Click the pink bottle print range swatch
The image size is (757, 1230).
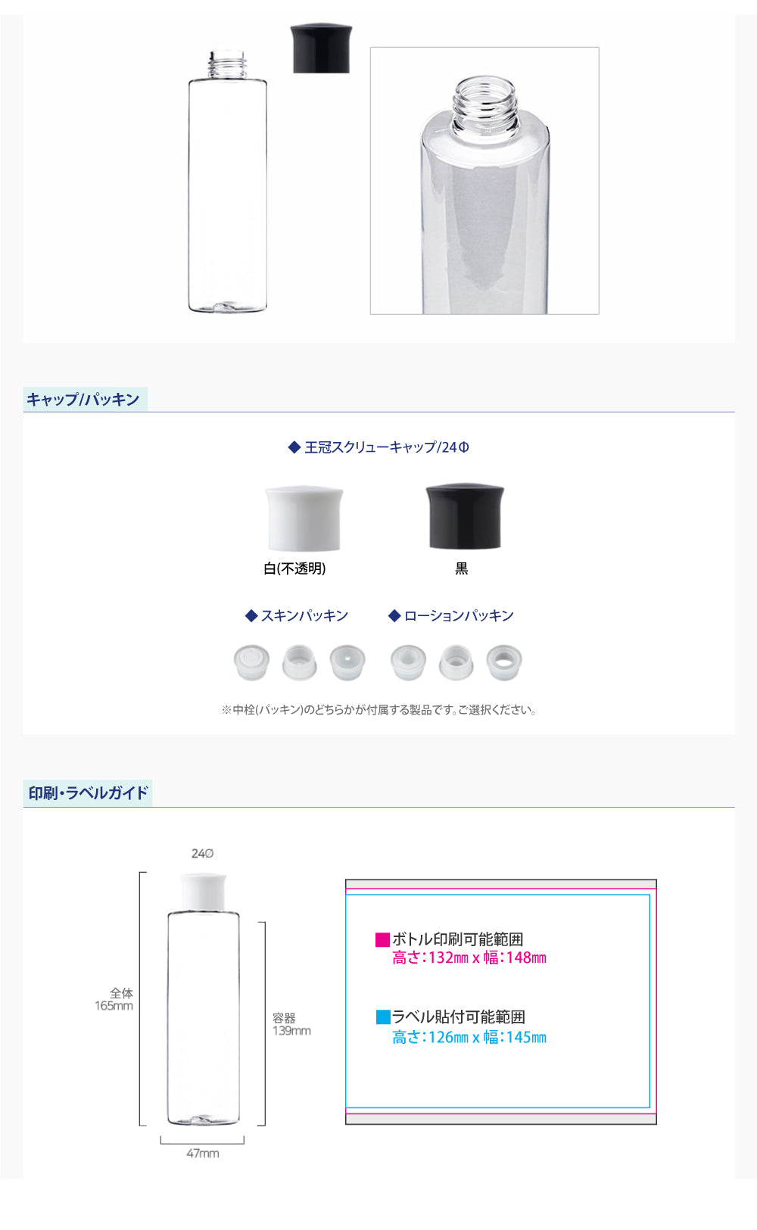click(x=383, y=939)
